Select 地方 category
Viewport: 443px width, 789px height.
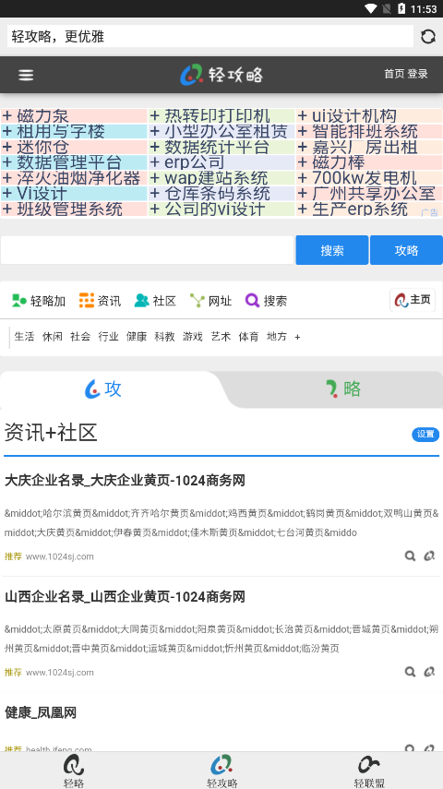[276, 337]
